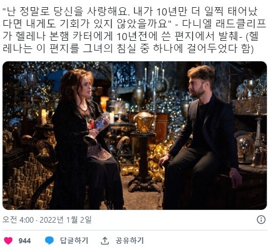Click the golden urn on the pedestal
The image size is (272, 250).
(x=143, y=121)
